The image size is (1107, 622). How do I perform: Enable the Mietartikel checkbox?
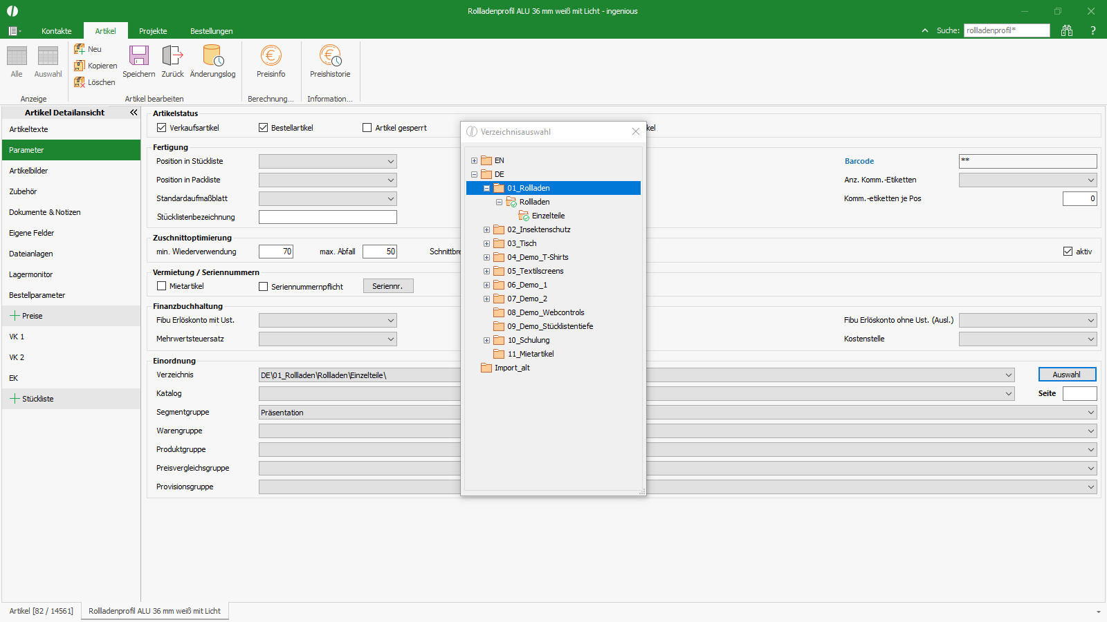[162, 286]
